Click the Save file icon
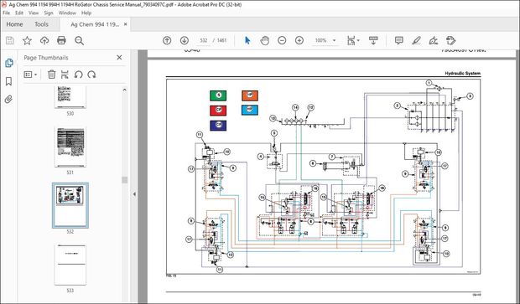 coord(10,40)
